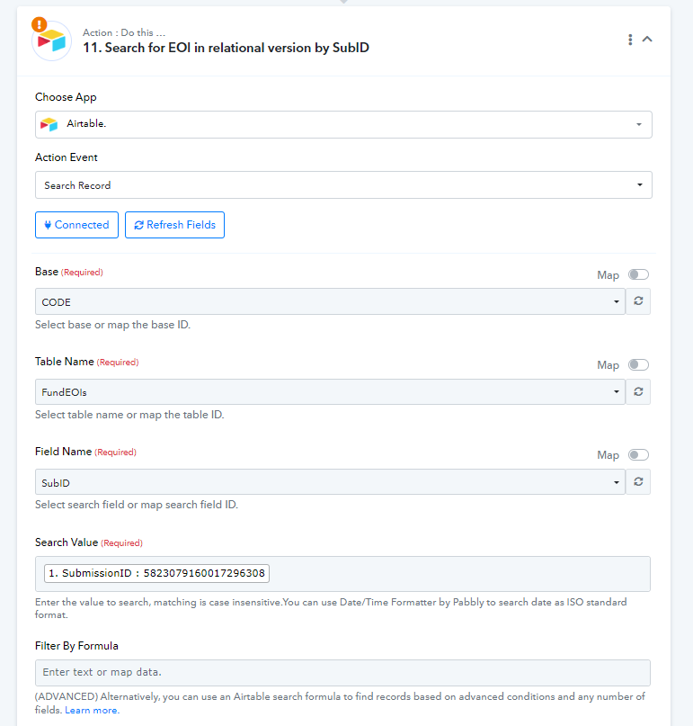This screenshot has width=693, height=726.
Task: Open the Action Event Search Record dropdown
Action: coord(343,184)
